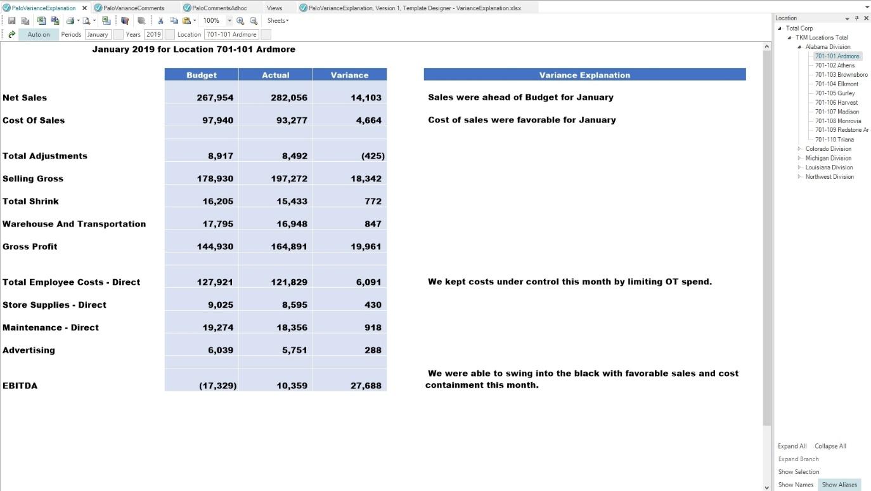
Task: Click the selector button next to January
Action: click(x=118, y=34)
